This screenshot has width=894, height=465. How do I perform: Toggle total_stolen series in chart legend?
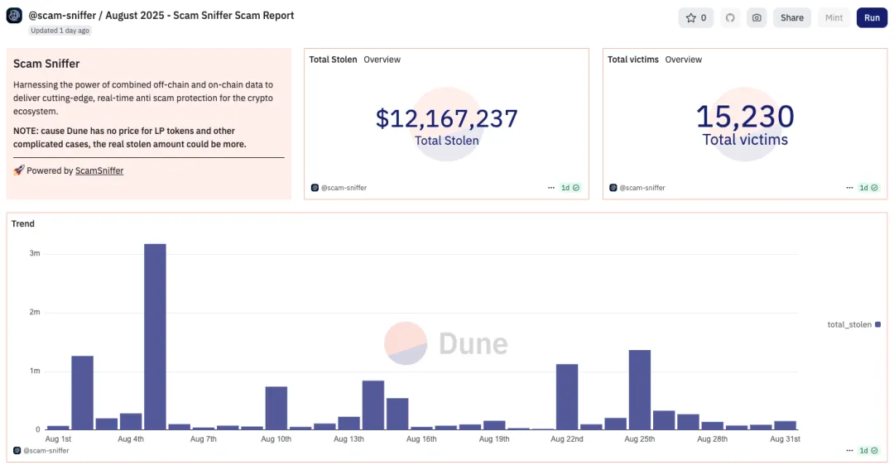853,324
